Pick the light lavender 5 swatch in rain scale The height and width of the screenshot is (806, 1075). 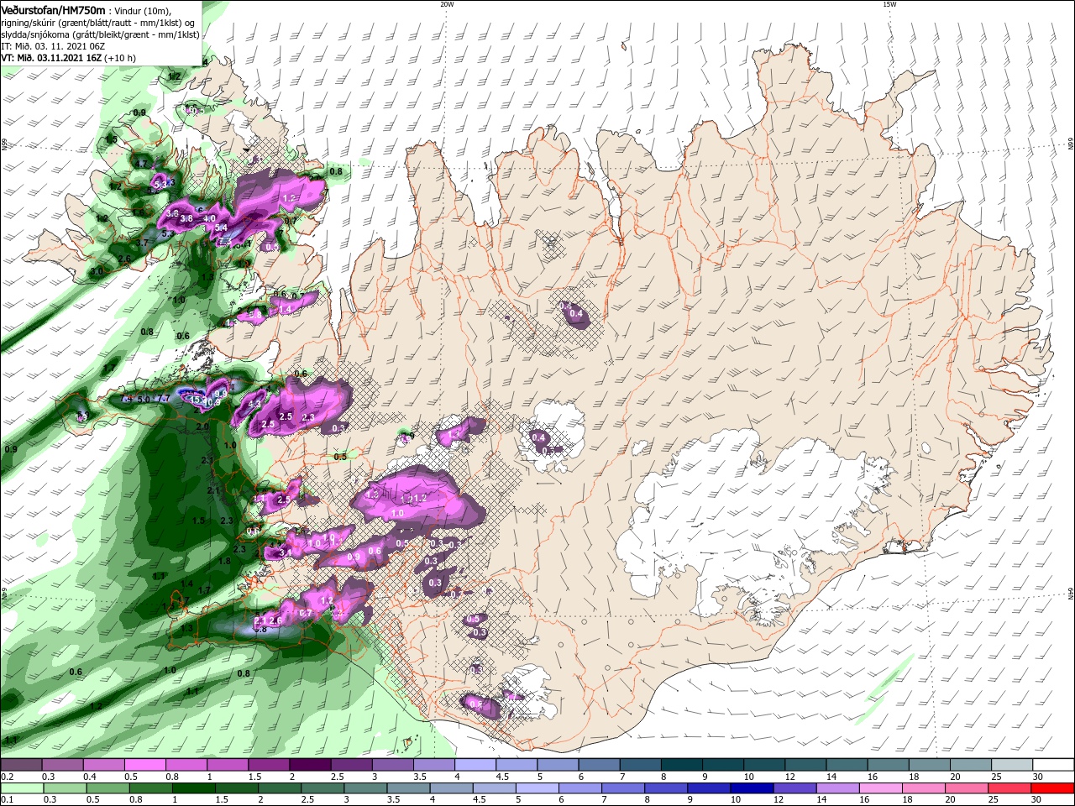click(537, 788)
